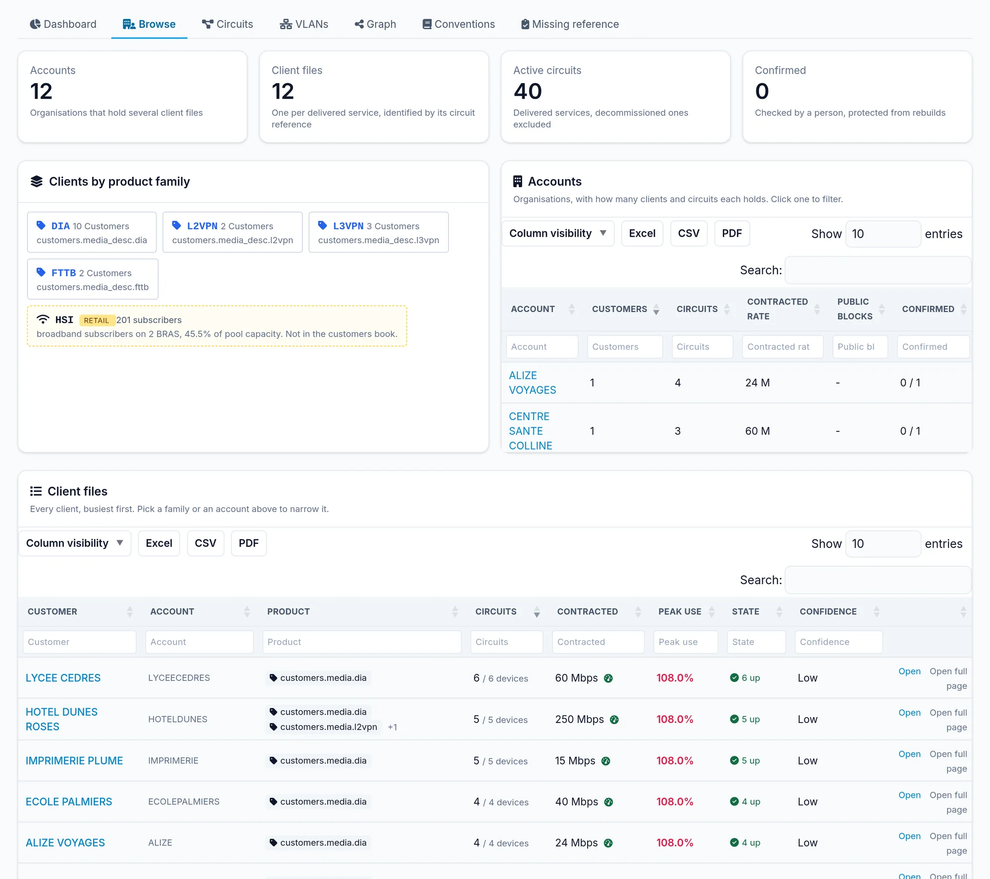
Task: Click the Browse building icon
Action: coord(129,24)
